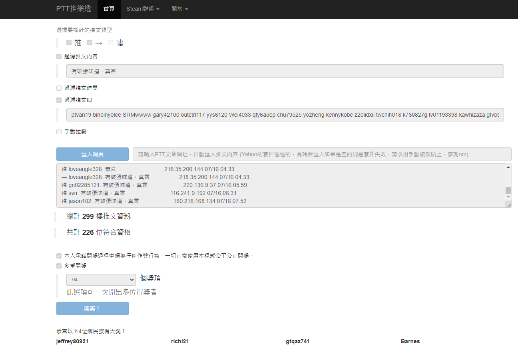
Task: Open the prize count dropdown showing 04
Action: coord(101,280)
